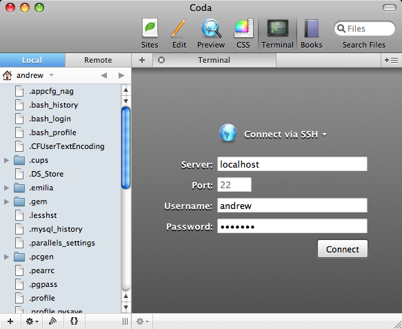Click the Search Files field

[365, 28]
